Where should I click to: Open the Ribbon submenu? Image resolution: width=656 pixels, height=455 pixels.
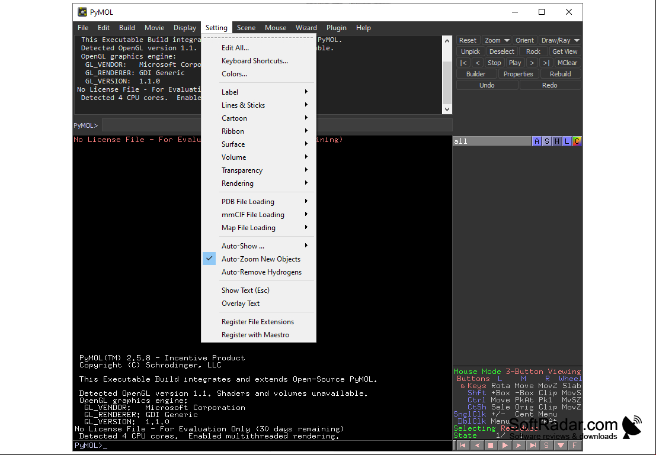[x=258, y=131]
